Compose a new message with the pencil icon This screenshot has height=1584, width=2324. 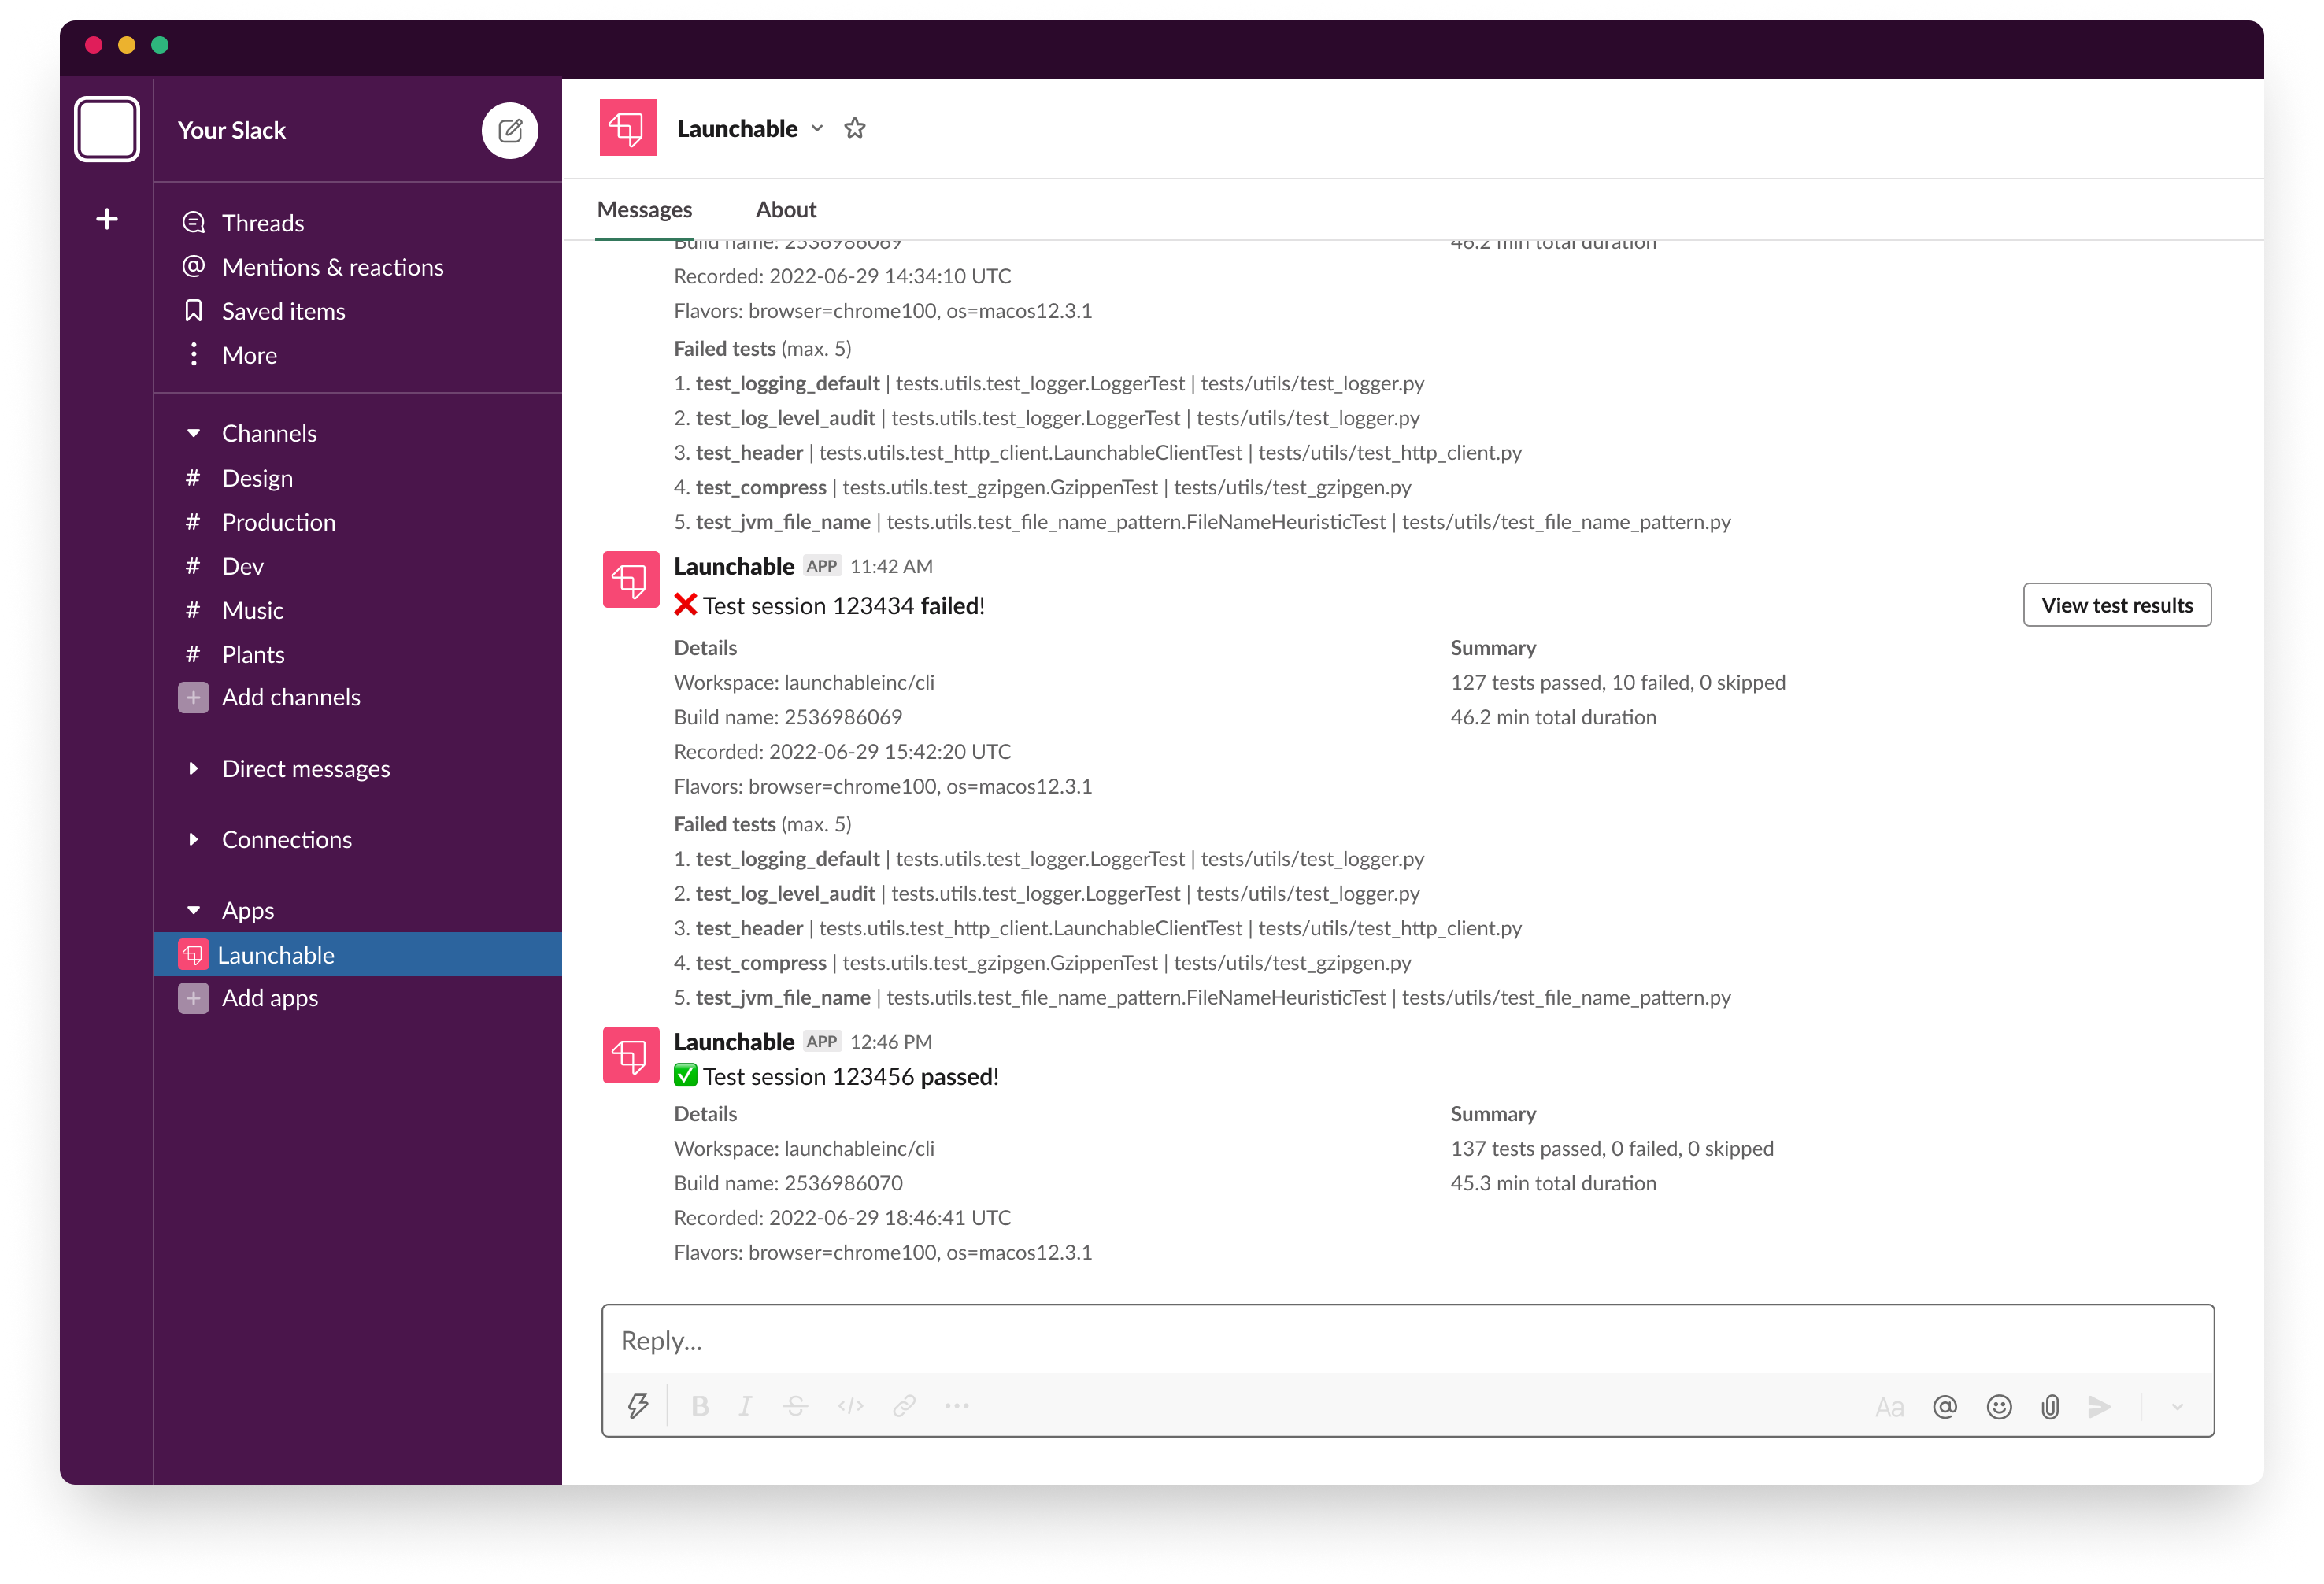510,130
